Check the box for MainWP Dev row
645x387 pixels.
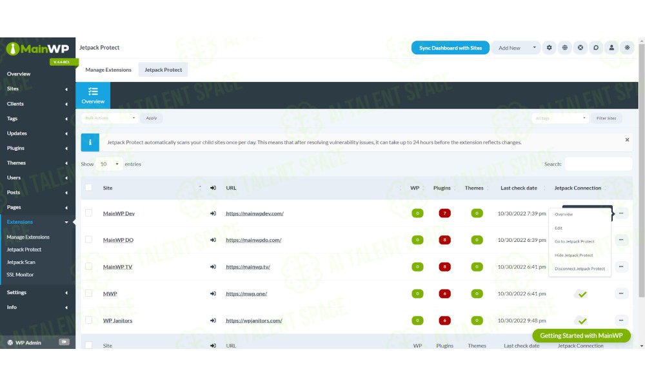click(88, 213)
